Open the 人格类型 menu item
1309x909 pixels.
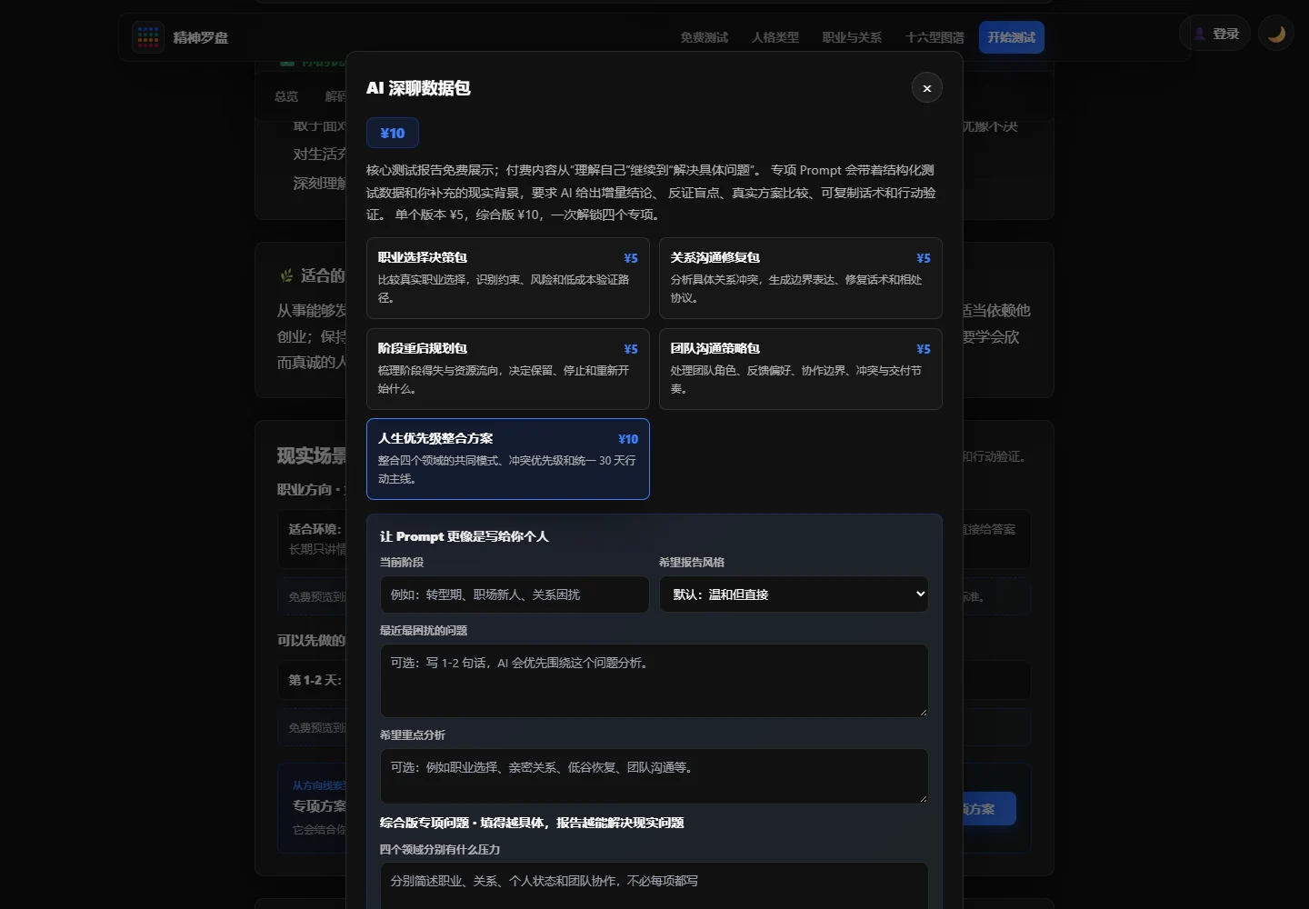point(775,37)
